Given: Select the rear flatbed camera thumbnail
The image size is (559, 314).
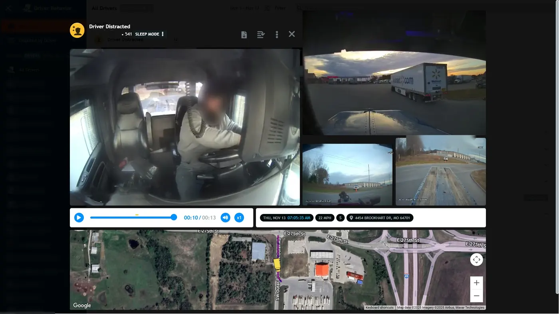Looking at the screenshot, I should click(441, 172).
